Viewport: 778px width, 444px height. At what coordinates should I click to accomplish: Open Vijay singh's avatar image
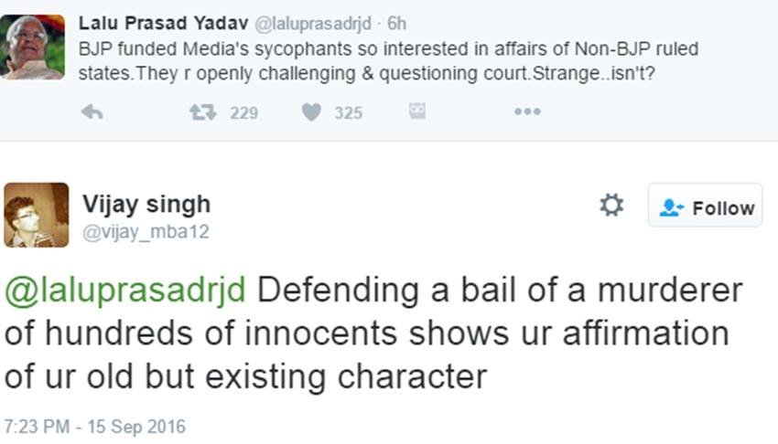coord(37,215)
